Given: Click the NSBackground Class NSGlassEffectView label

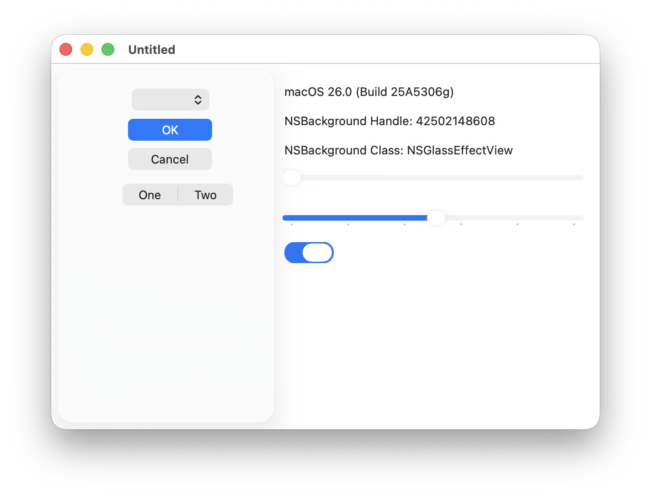Looking at the screenshot, I should 398,150.
